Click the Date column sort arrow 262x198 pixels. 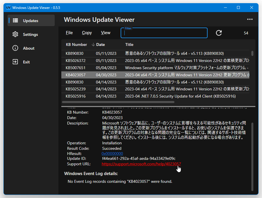coord(93,45)
